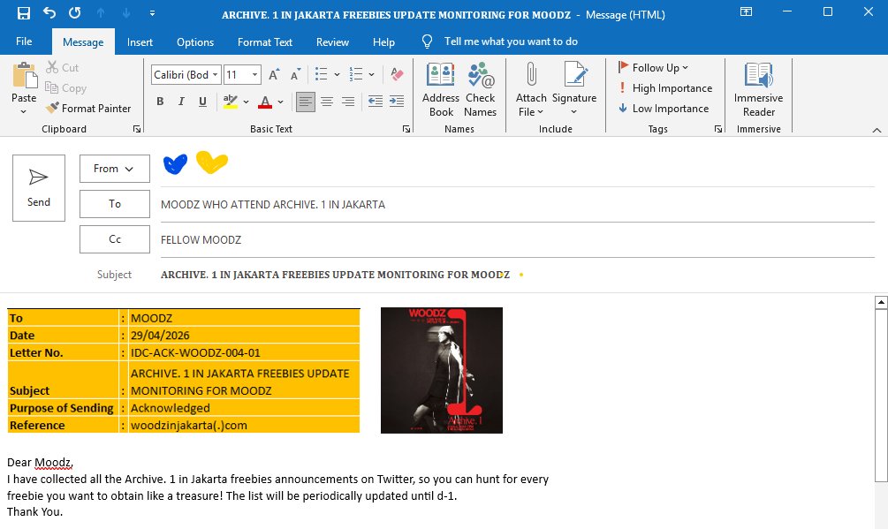Expand the Paste options arrow
Image resolution: width=888 pixels, height=529 pixels.
(x=24, y=111)
